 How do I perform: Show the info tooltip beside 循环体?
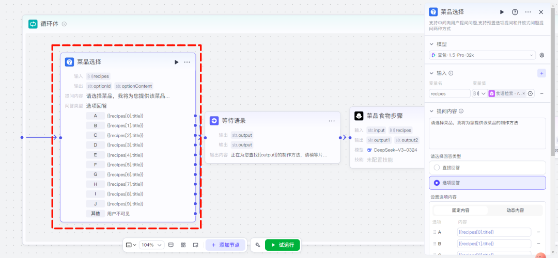click(64, 24)
